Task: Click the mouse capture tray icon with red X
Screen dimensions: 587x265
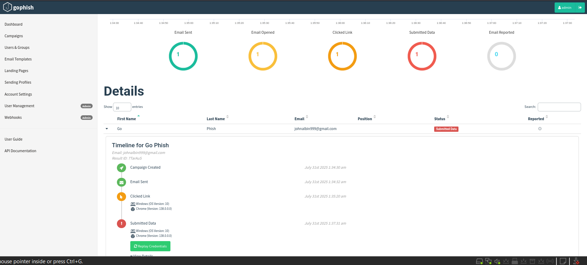Action: (576, 261)
